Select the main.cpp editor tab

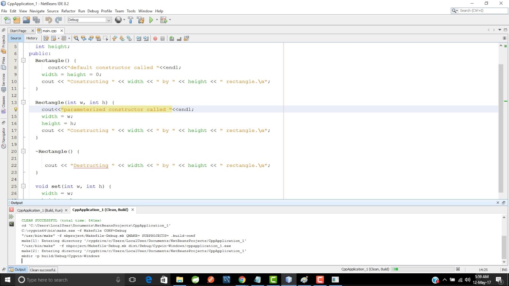pos(49,31)
